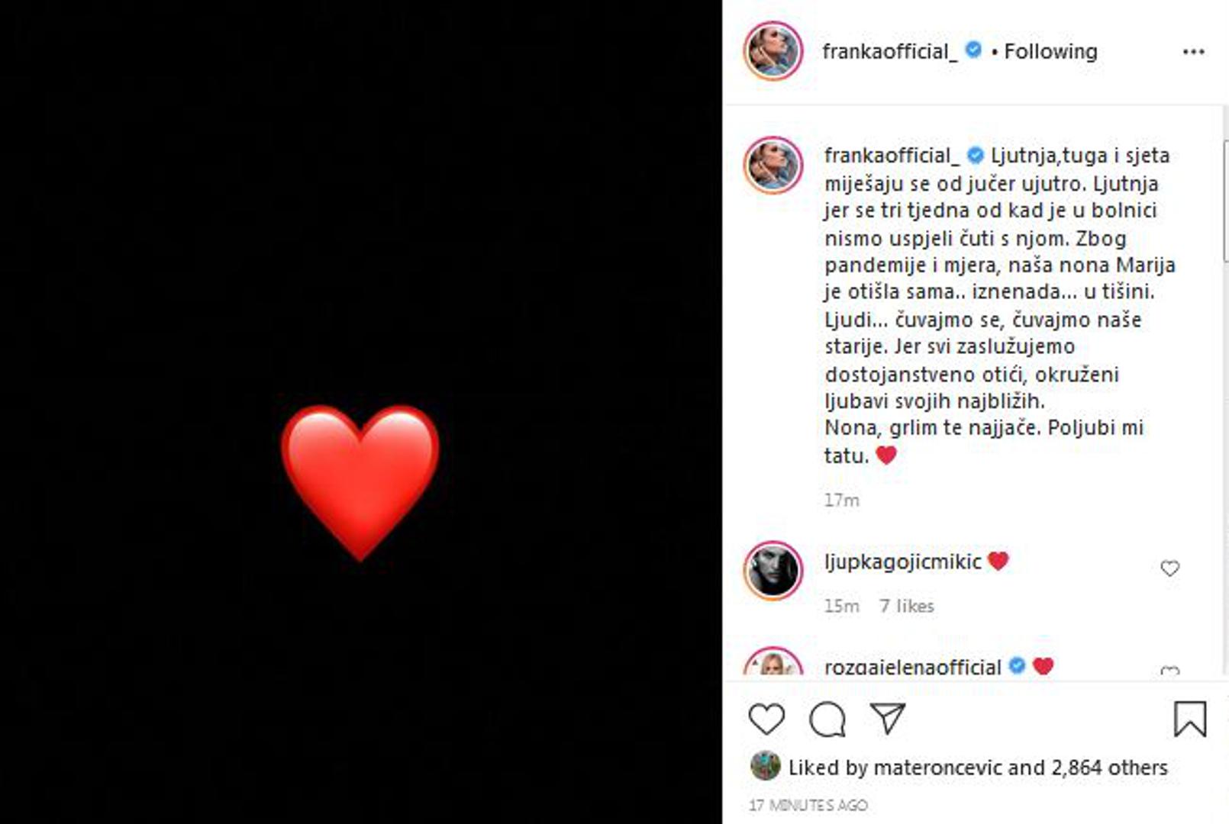Like the post with the heart icon
This screenshot has width=1229, height=824.
(x=766, y=719)
